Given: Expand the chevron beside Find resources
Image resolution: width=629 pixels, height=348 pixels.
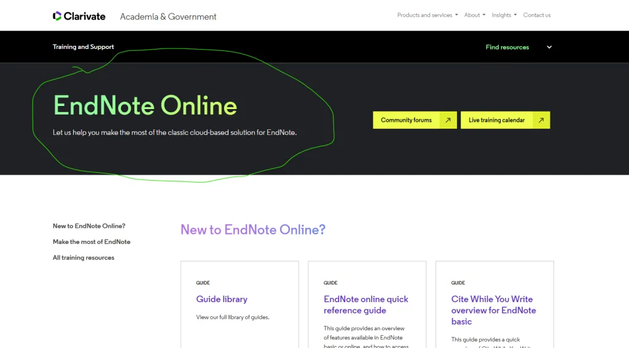Looking at the screenshot, I should click(x=549, y=47).
